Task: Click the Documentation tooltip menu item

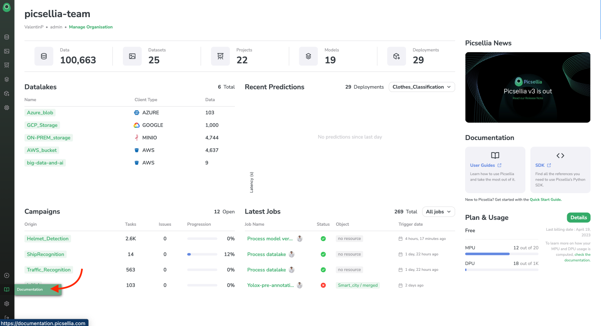Action: click(x=38, y=289)
